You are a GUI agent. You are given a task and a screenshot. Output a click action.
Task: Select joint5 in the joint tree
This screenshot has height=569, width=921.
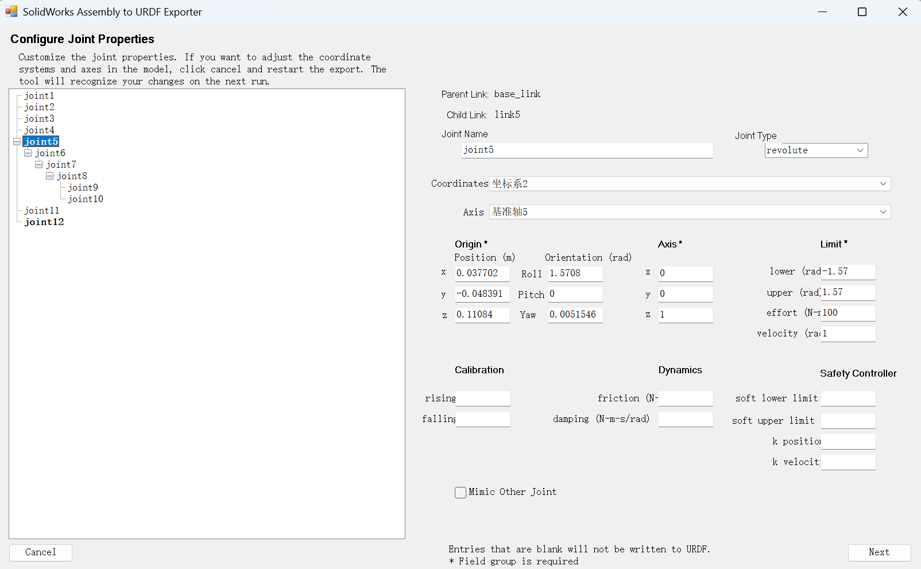pyautogui.click(x=41, y=142)
